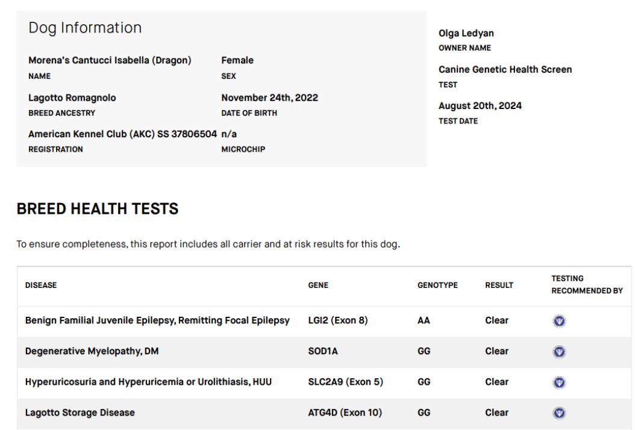The image size is (635, 430).
Task: Click the badge icon in the Benign Familial Juvenile Epilepsy row
Action: pyautogui.click(x=559, y=321)
